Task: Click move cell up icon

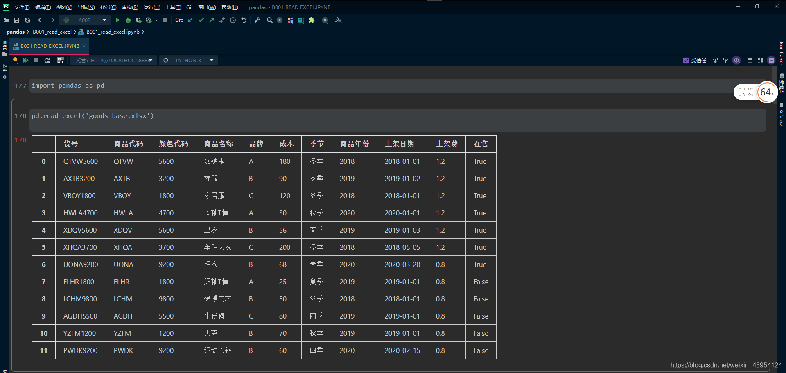Action: tap(726, 60)
